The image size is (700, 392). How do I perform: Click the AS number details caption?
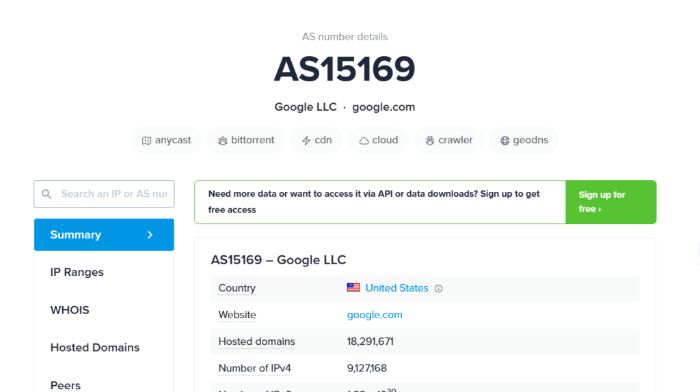pos(345,37)
